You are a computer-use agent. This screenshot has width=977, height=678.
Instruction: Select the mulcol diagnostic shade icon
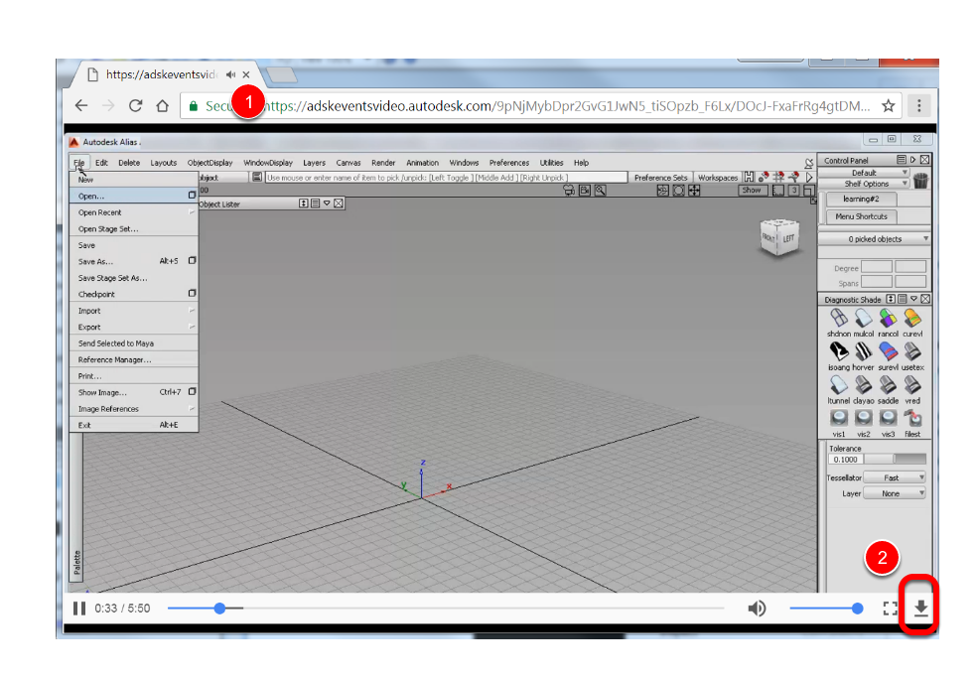point(863,319)
